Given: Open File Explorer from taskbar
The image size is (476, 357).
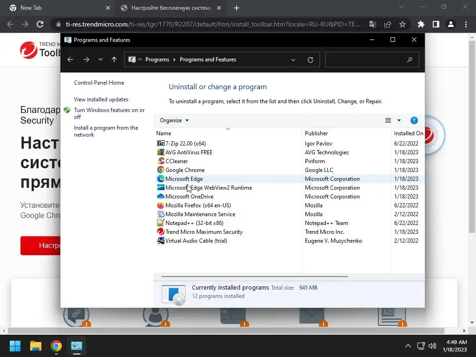Looking at the screenshot, I should tap(35, 346).
